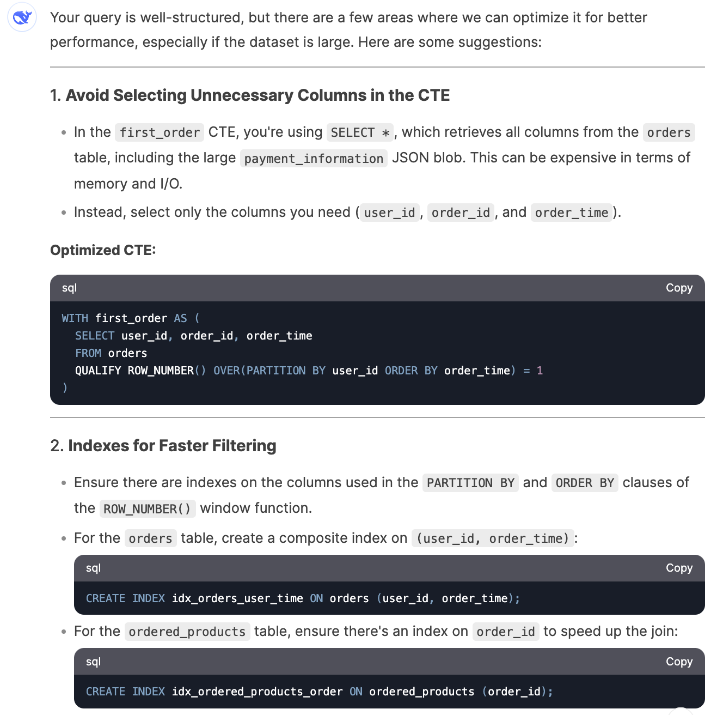Copy the idx_ordered_products_order index statement

tap(678, 662)
